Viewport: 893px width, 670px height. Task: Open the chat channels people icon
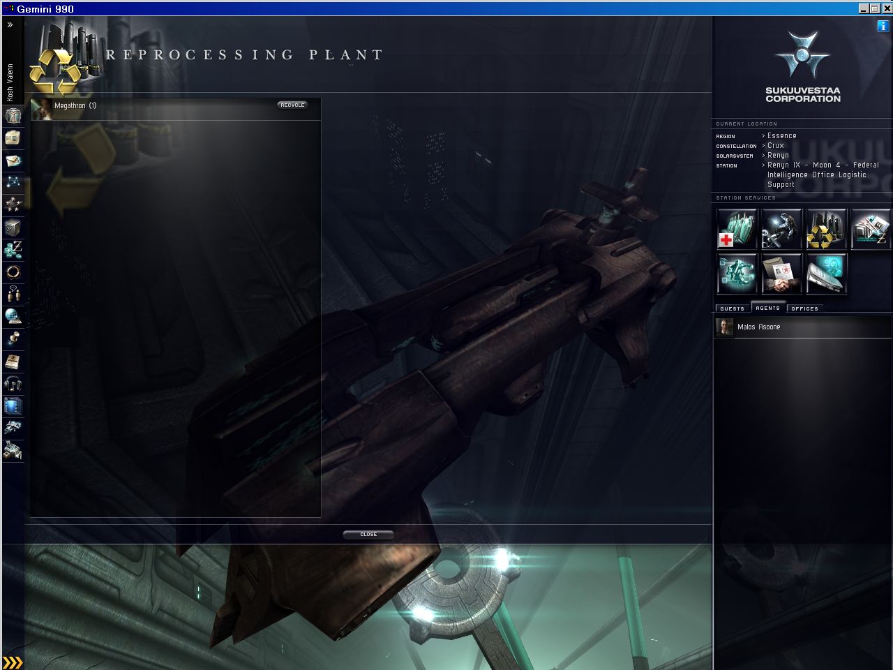[x=13, y=295]
